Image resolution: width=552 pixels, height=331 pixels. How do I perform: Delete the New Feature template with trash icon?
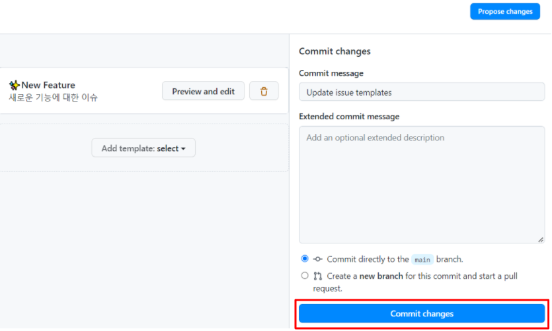coord(264,91)
